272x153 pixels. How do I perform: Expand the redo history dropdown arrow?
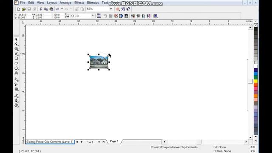coord(71,9)
